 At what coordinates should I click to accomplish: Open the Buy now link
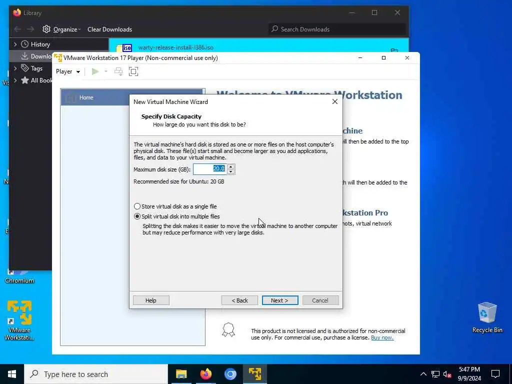382,337
